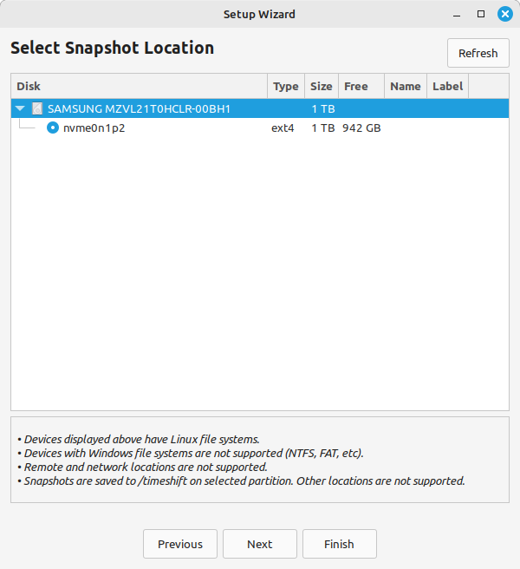Select the nvme0n1p2 partition row label
This screenshot has height=569, width=520.
(x=94, y=128)
